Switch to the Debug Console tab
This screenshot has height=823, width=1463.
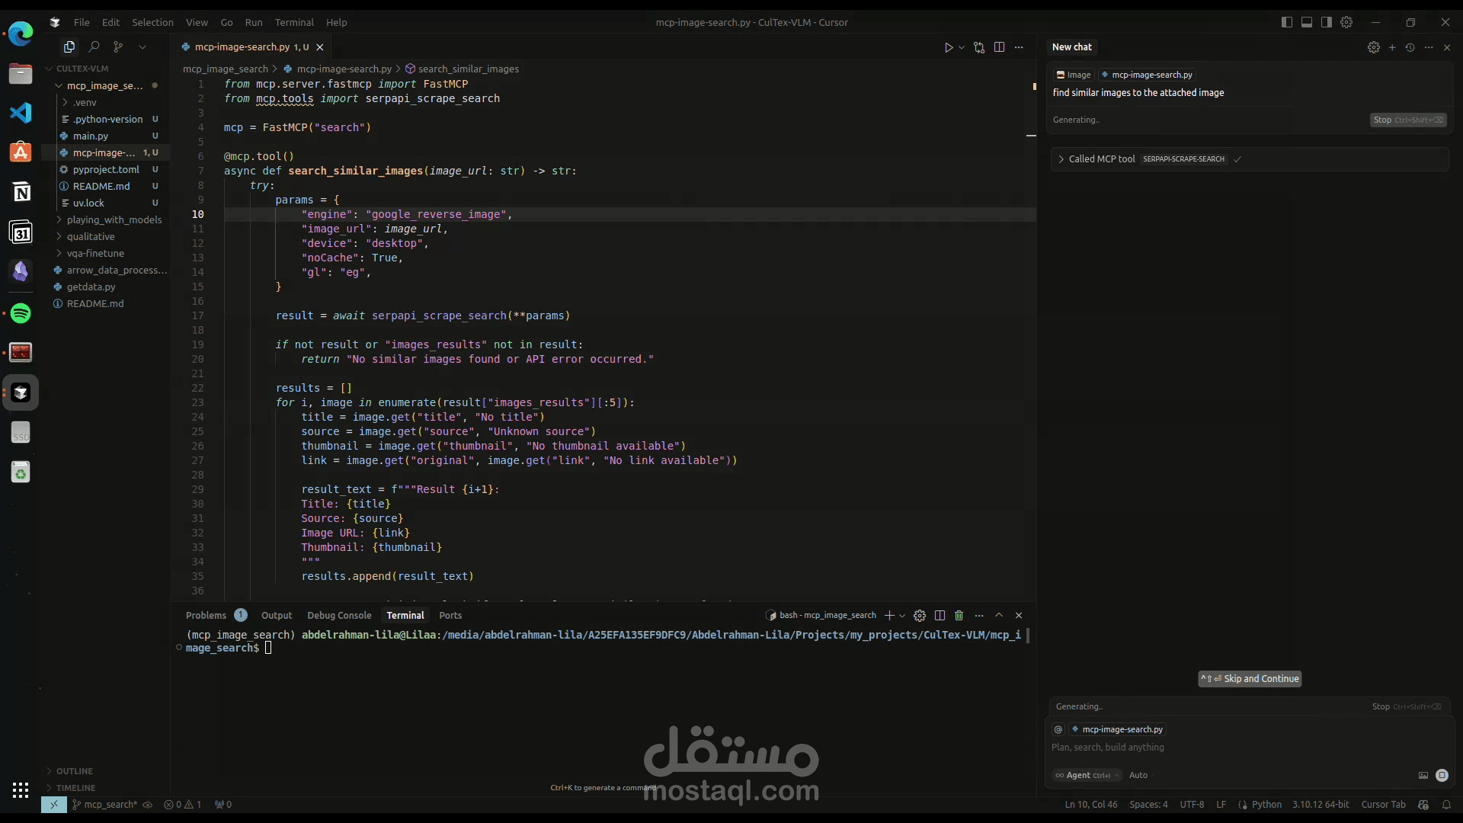click(x=339, y=616)
